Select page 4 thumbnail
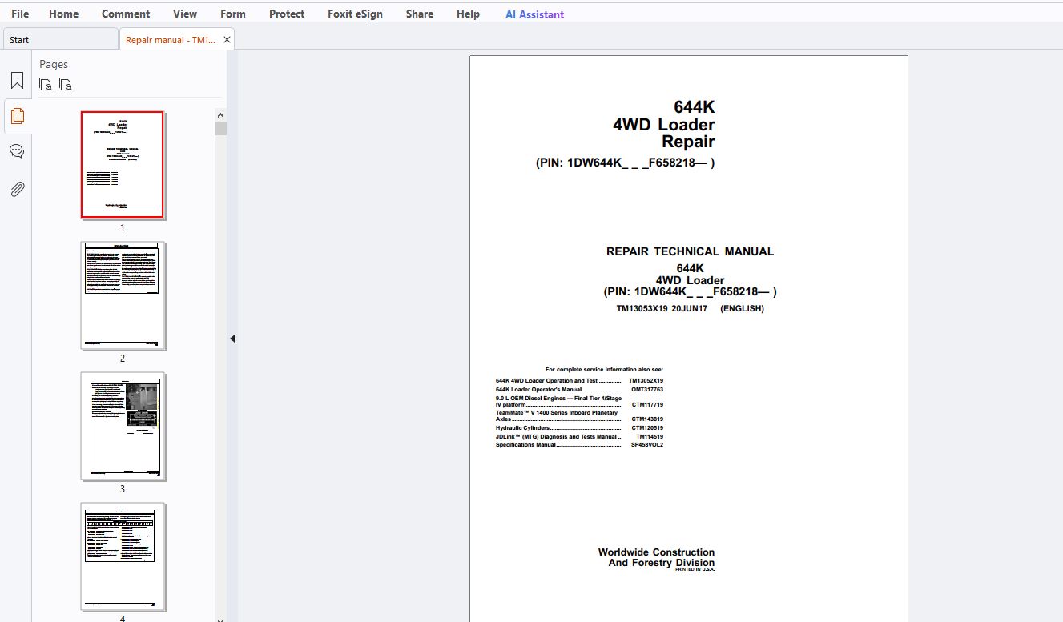Viewport: 1063px width, 622px height. [123, 557]
